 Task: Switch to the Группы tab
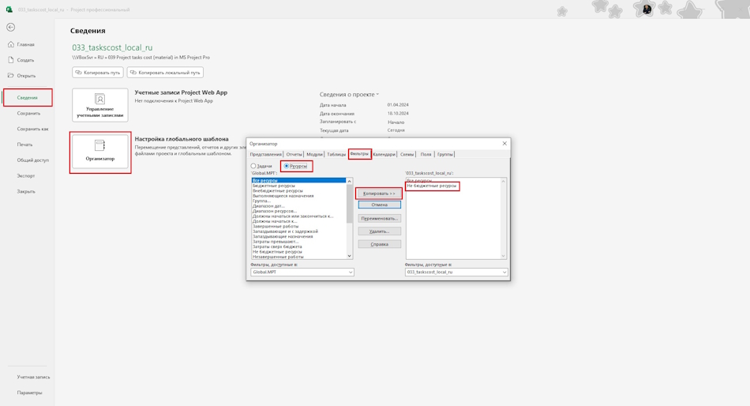click(444, 154)
